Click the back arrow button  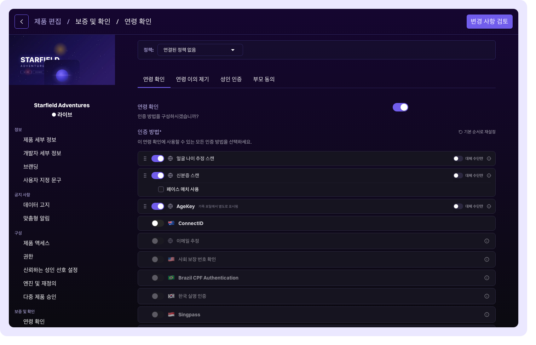22,22
